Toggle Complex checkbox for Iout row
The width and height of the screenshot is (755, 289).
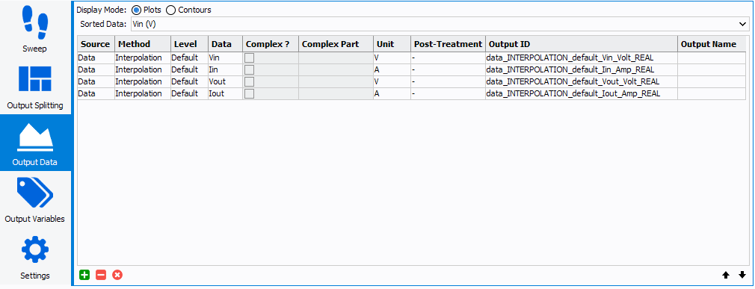pyautogui.click(x=249, y=94)
